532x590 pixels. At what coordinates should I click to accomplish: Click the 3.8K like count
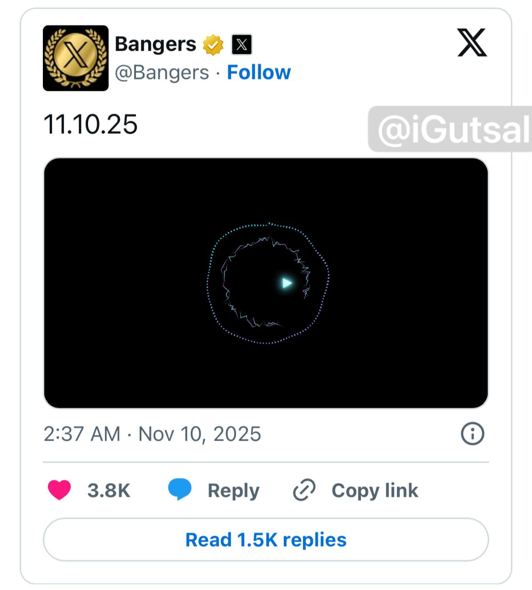click(x=108, y=490)
